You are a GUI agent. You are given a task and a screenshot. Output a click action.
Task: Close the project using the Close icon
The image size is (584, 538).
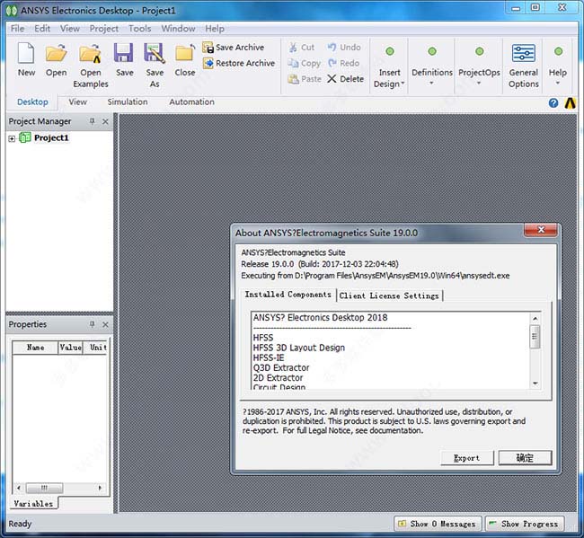click(185, 53)
